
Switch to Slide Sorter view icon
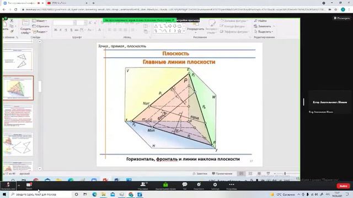tap(250, 174)
